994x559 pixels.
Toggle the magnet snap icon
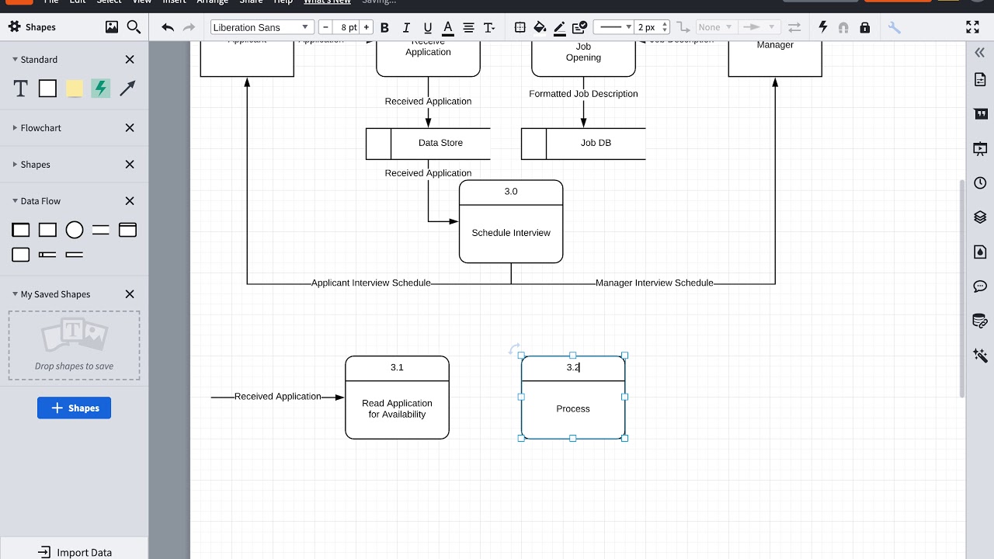844,27
